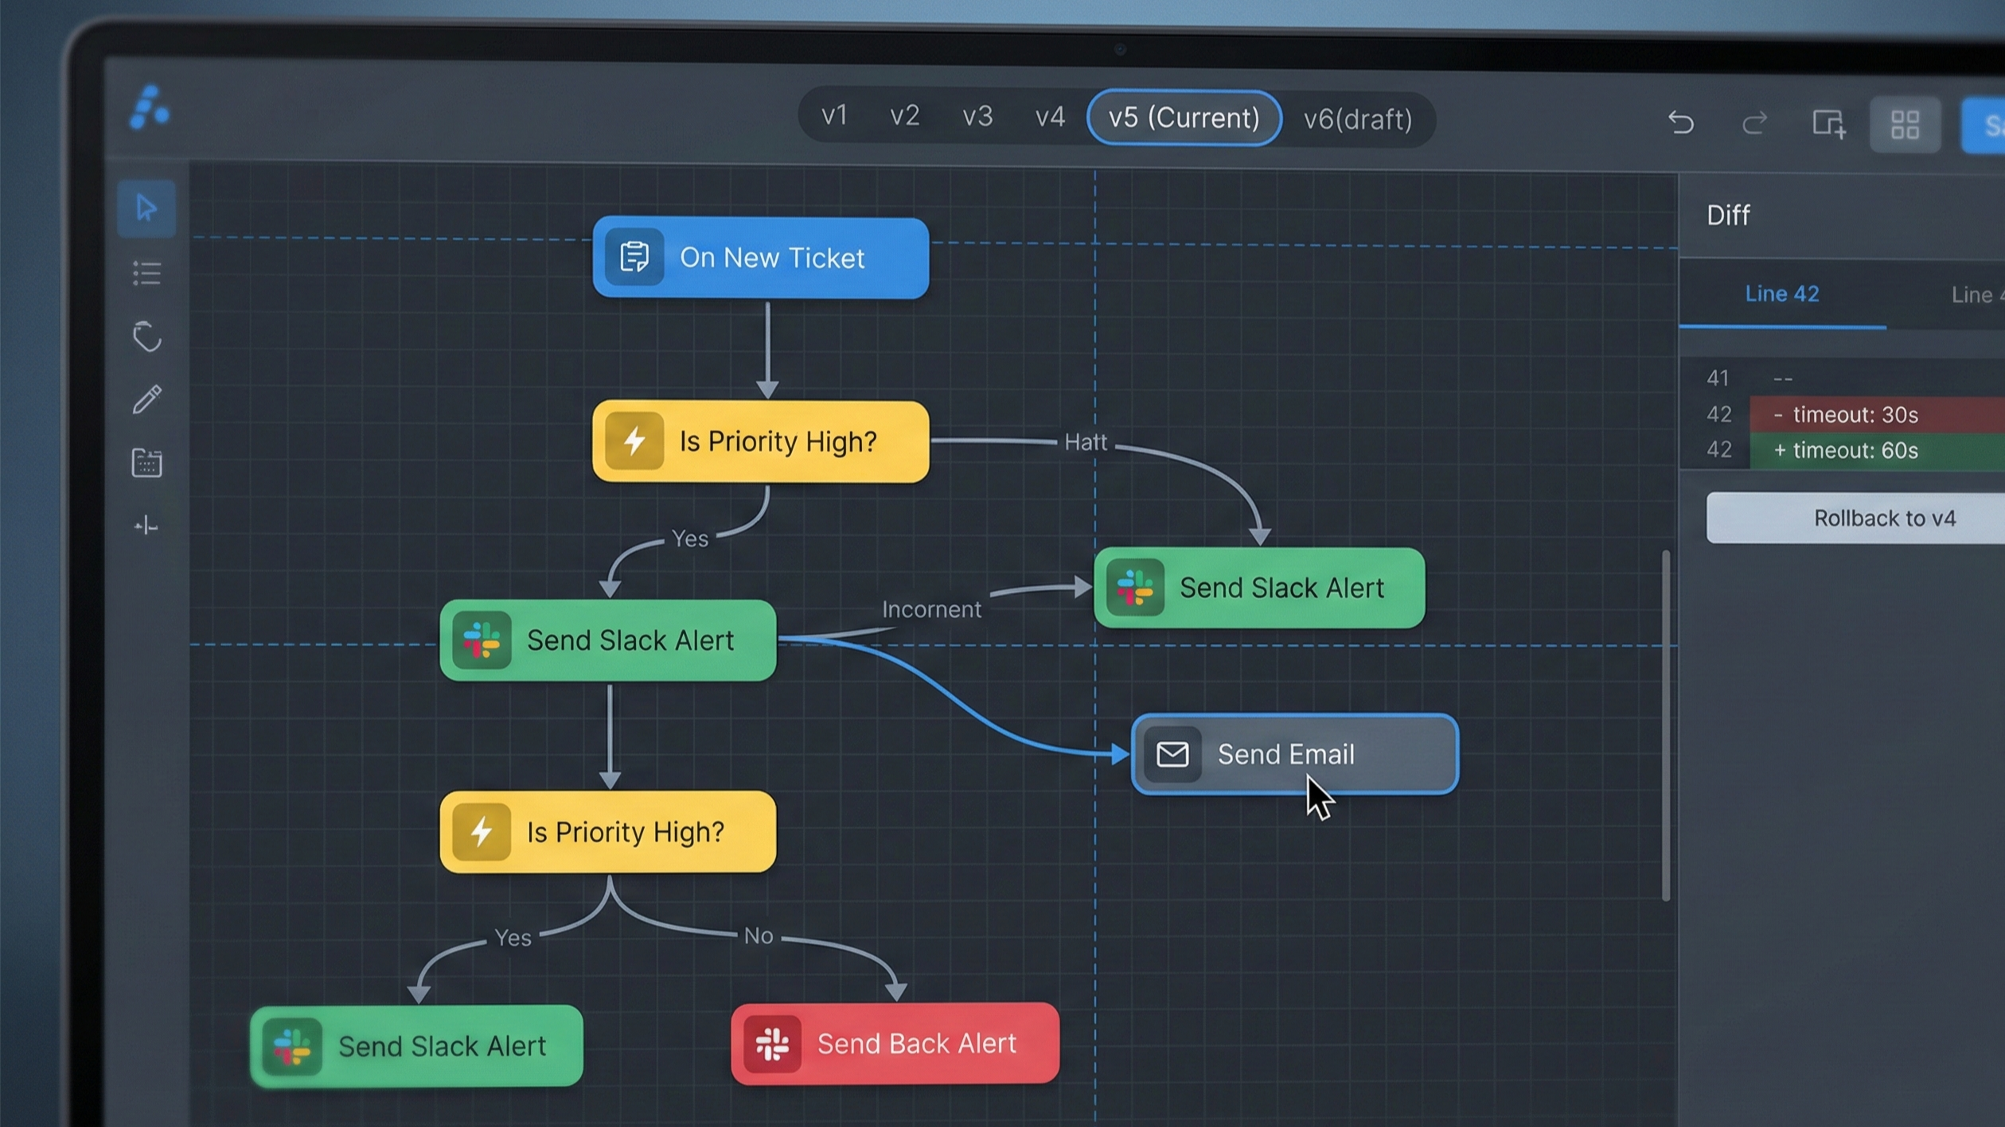The height and width of the screenshot is (1127, 2005).
Task: Select the pointer cursor tool
Action: pos(146,208)
